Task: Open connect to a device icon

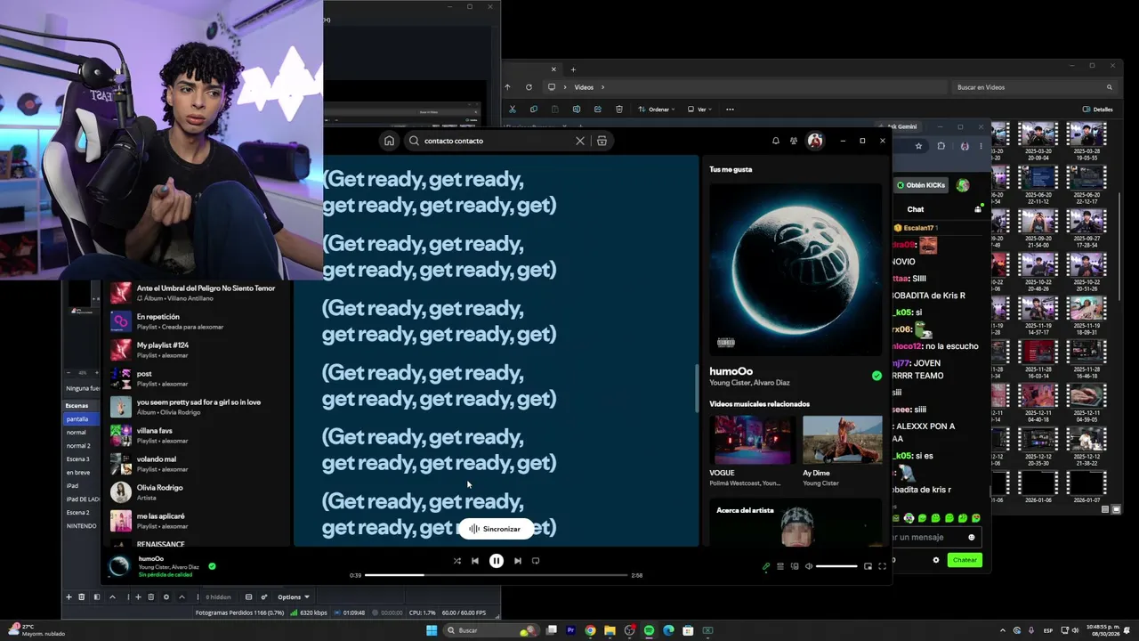Action: pos(795,566)
